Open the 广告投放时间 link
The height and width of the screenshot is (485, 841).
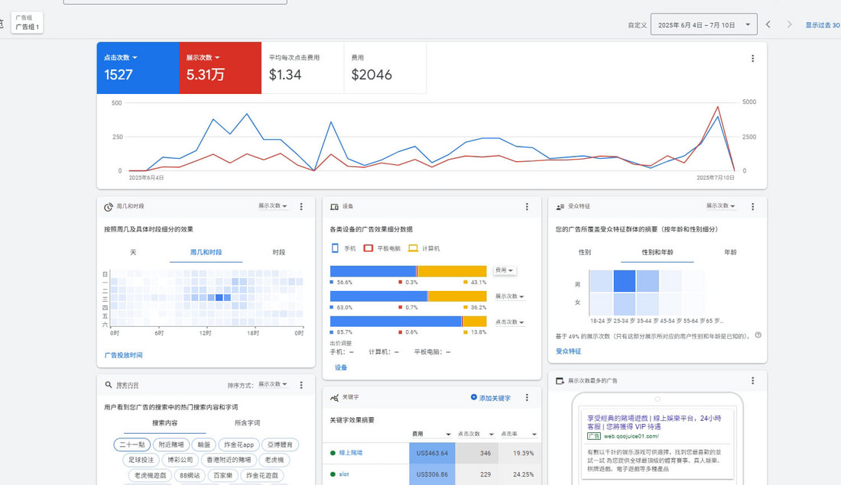point(123,355)
